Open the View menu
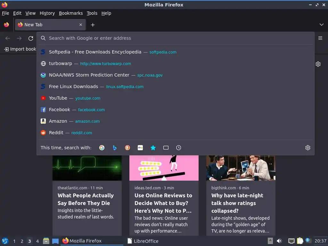 pyautogui.click(x=30, y=13)
